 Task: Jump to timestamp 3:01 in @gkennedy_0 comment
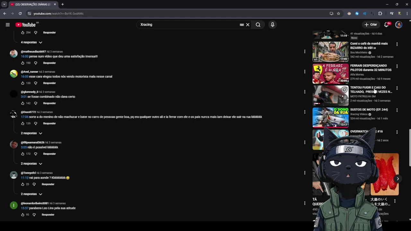(24, 97)
